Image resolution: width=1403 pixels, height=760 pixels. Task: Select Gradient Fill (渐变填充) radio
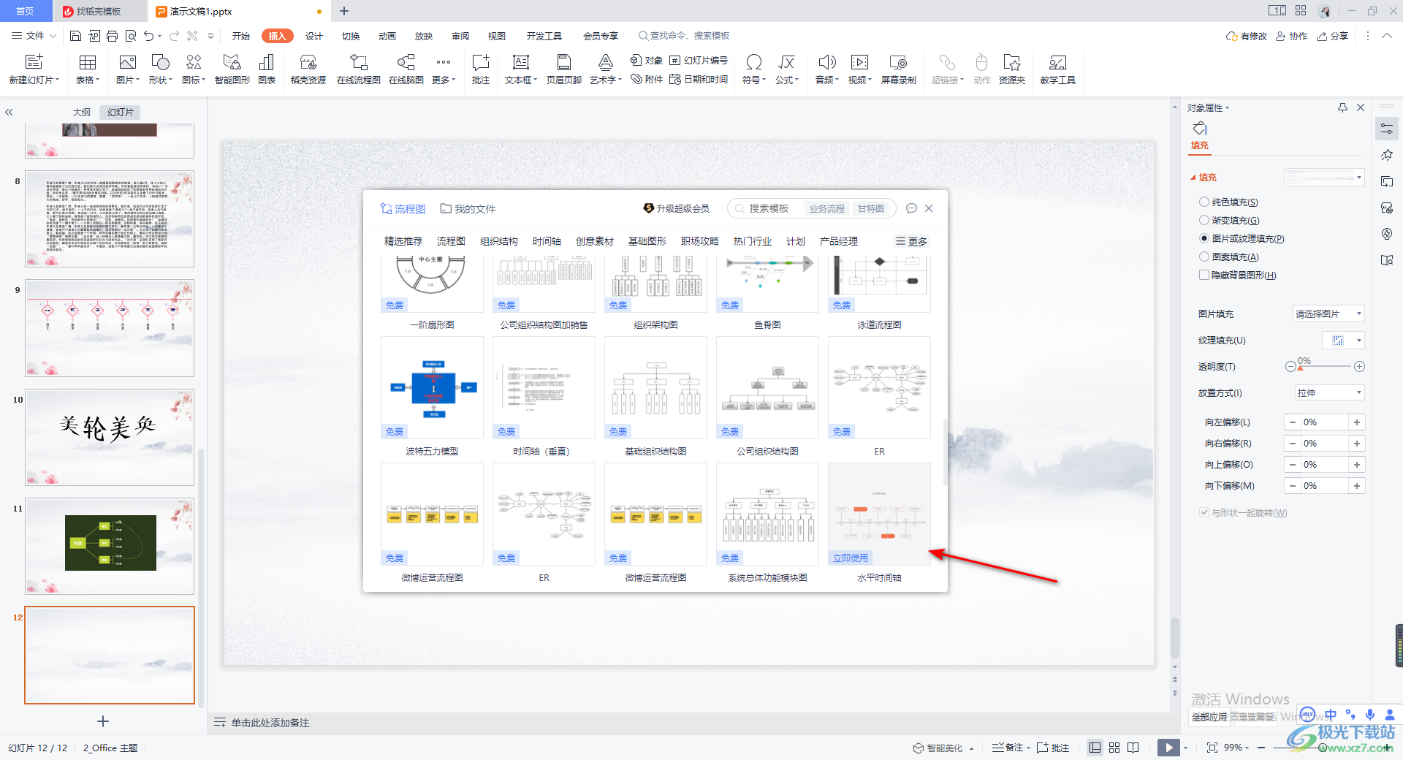[x=1204, y=221]
